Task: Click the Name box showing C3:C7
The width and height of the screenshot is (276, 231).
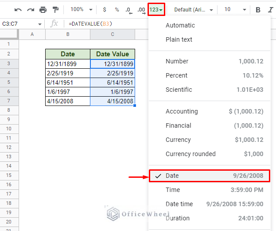Action: pyautogui.click(x=21, y=23)
